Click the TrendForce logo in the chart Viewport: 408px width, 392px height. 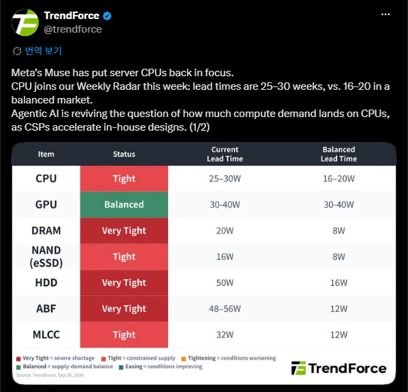[339, 368]
